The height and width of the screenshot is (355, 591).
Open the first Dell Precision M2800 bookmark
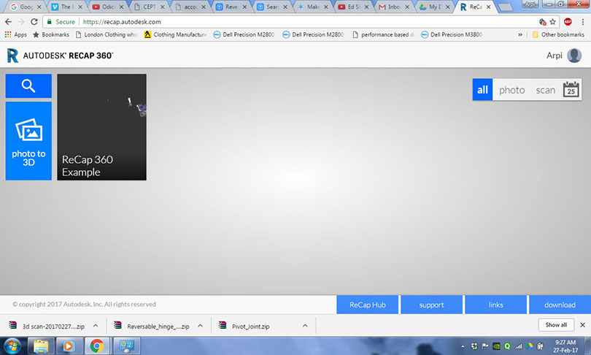pyautogui.click(x=244, y=35)
